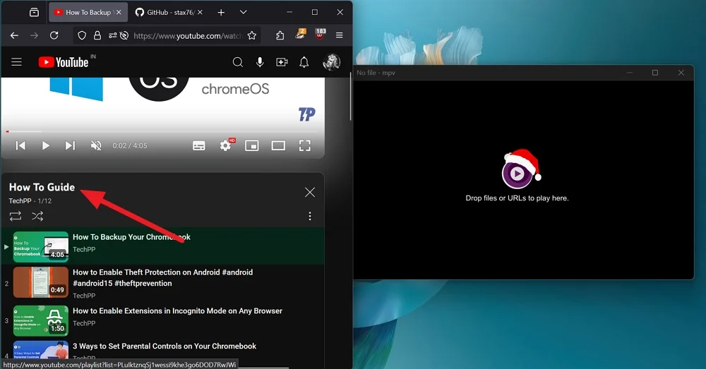The height and width of the screenshot is (369, 706).
Task: Click the video progress bar
Action: click(x=162, y=131)
